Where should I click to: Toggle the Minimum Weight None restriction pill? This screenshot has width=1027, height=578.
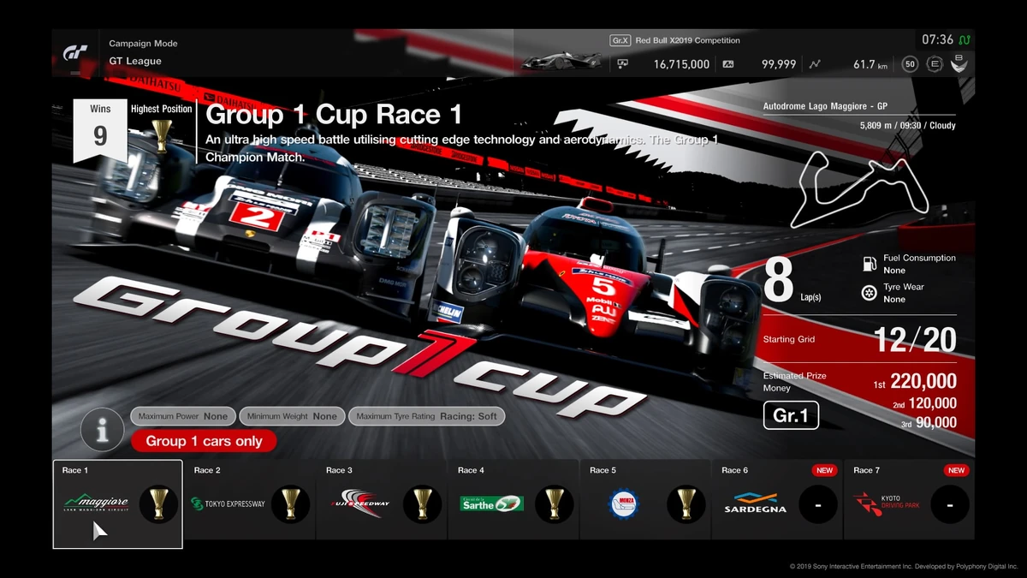click(x=292, y=416)
